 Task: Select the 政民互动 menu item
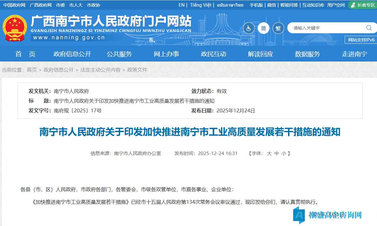pos(214,54)
